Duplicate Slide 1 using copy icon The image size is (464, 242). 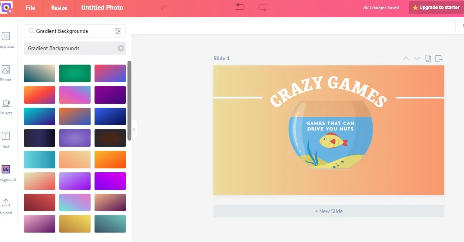coord(428,58)
